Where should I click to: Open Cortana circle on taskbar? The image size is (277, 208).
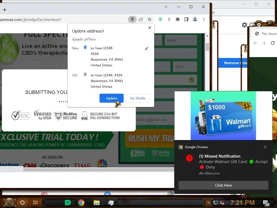coord(22,203)
